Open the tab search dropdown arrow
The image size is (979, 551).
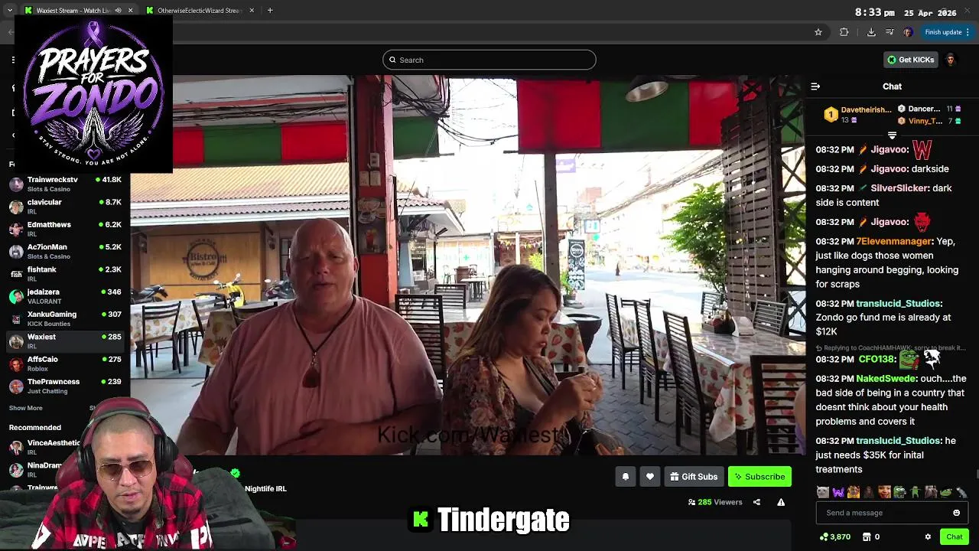[9, 11]
